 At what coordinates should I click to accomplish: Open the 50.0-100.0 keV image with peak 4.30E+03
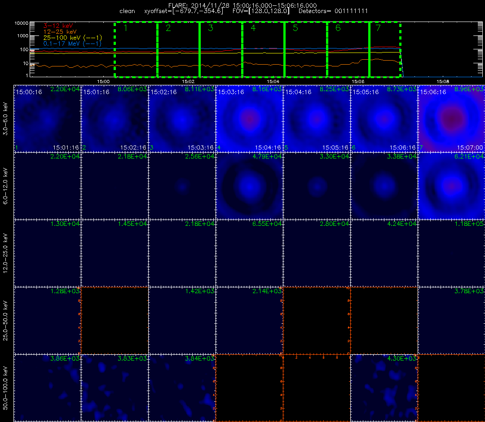pyautogui.click(x=384, y=388)
